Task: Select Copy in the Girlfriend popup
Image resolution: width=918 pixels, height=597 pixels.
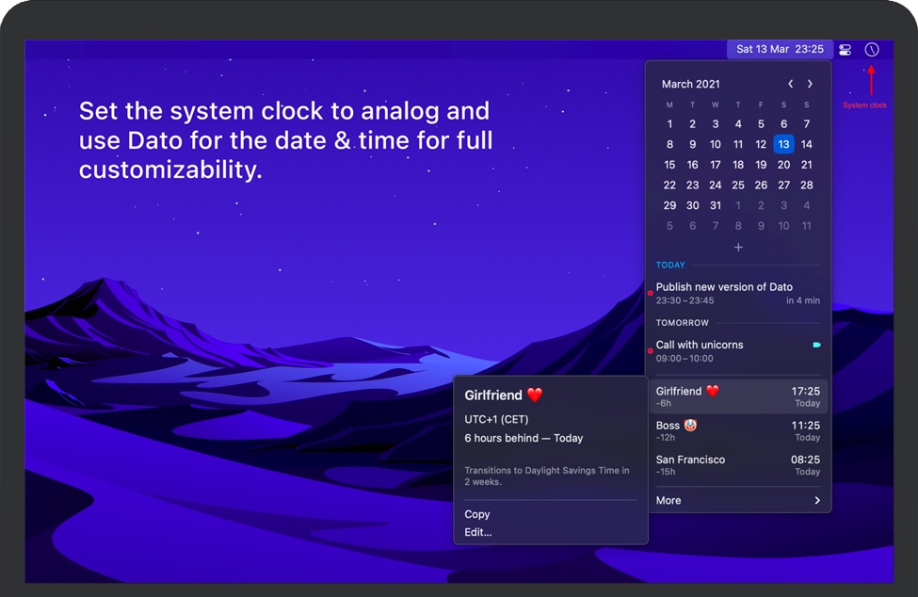Action: (x=477, y=514)
